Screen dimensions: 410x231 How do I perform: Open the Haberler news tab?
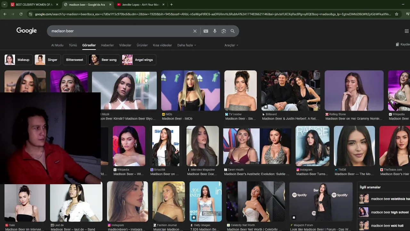tap(107, 45)
